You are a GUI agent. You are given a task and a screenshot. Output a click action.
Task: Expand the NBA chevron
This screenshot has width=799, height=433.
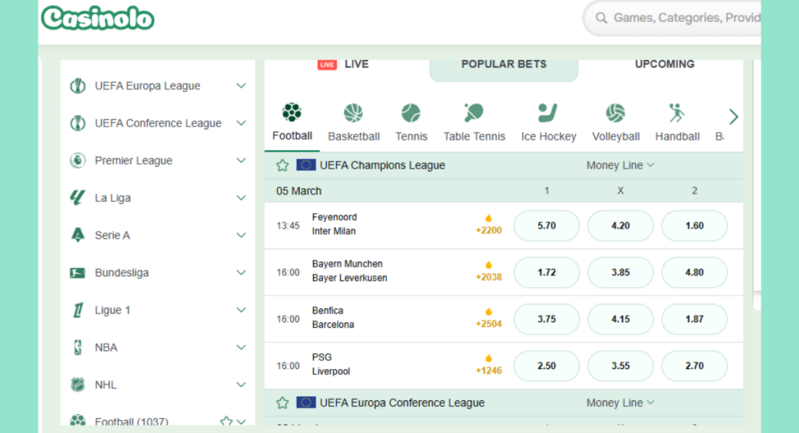point(241,347)
